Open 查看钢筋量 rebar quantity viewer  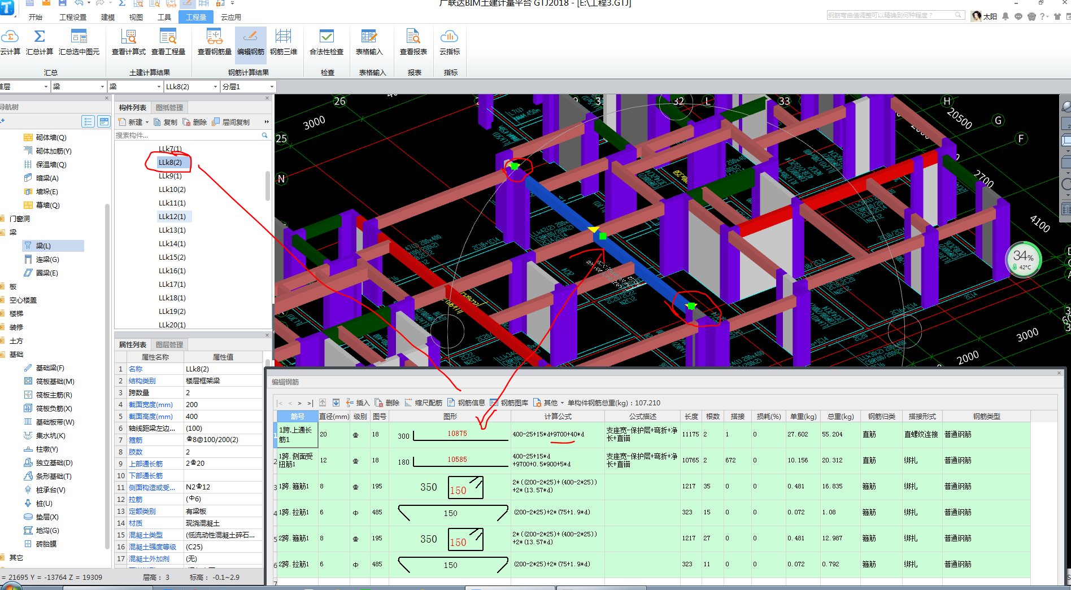[215, 42]
